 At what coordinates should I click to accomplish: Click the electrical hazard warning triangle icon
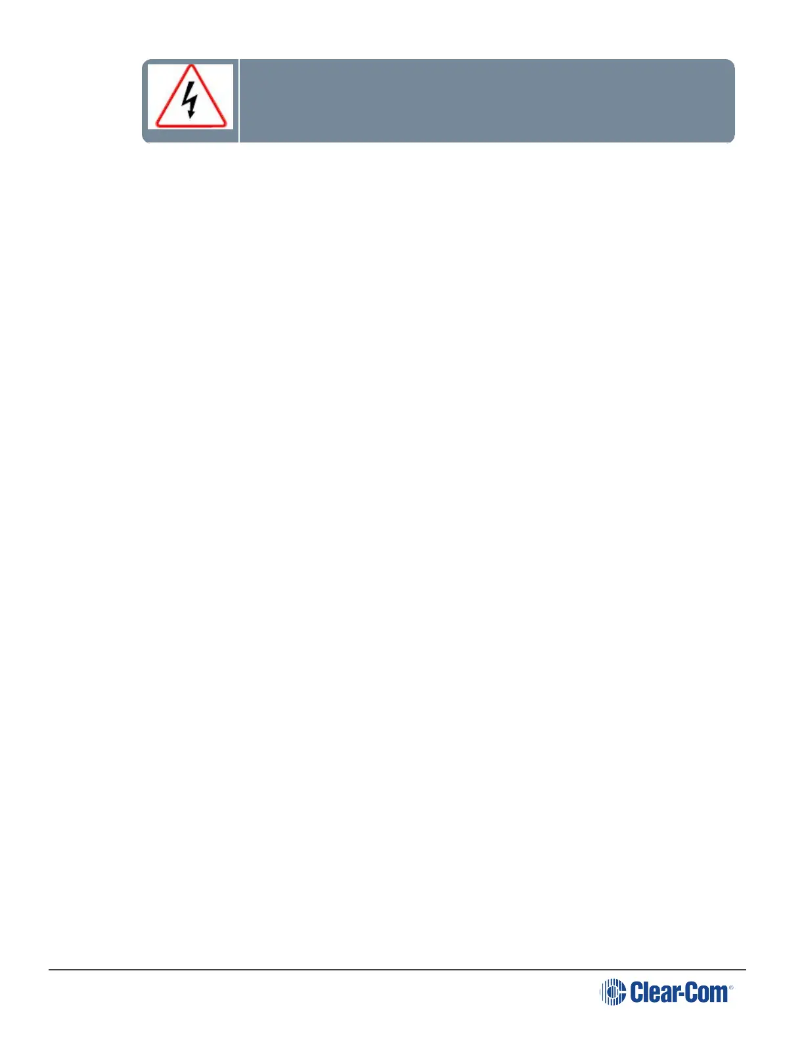point(190,96)
